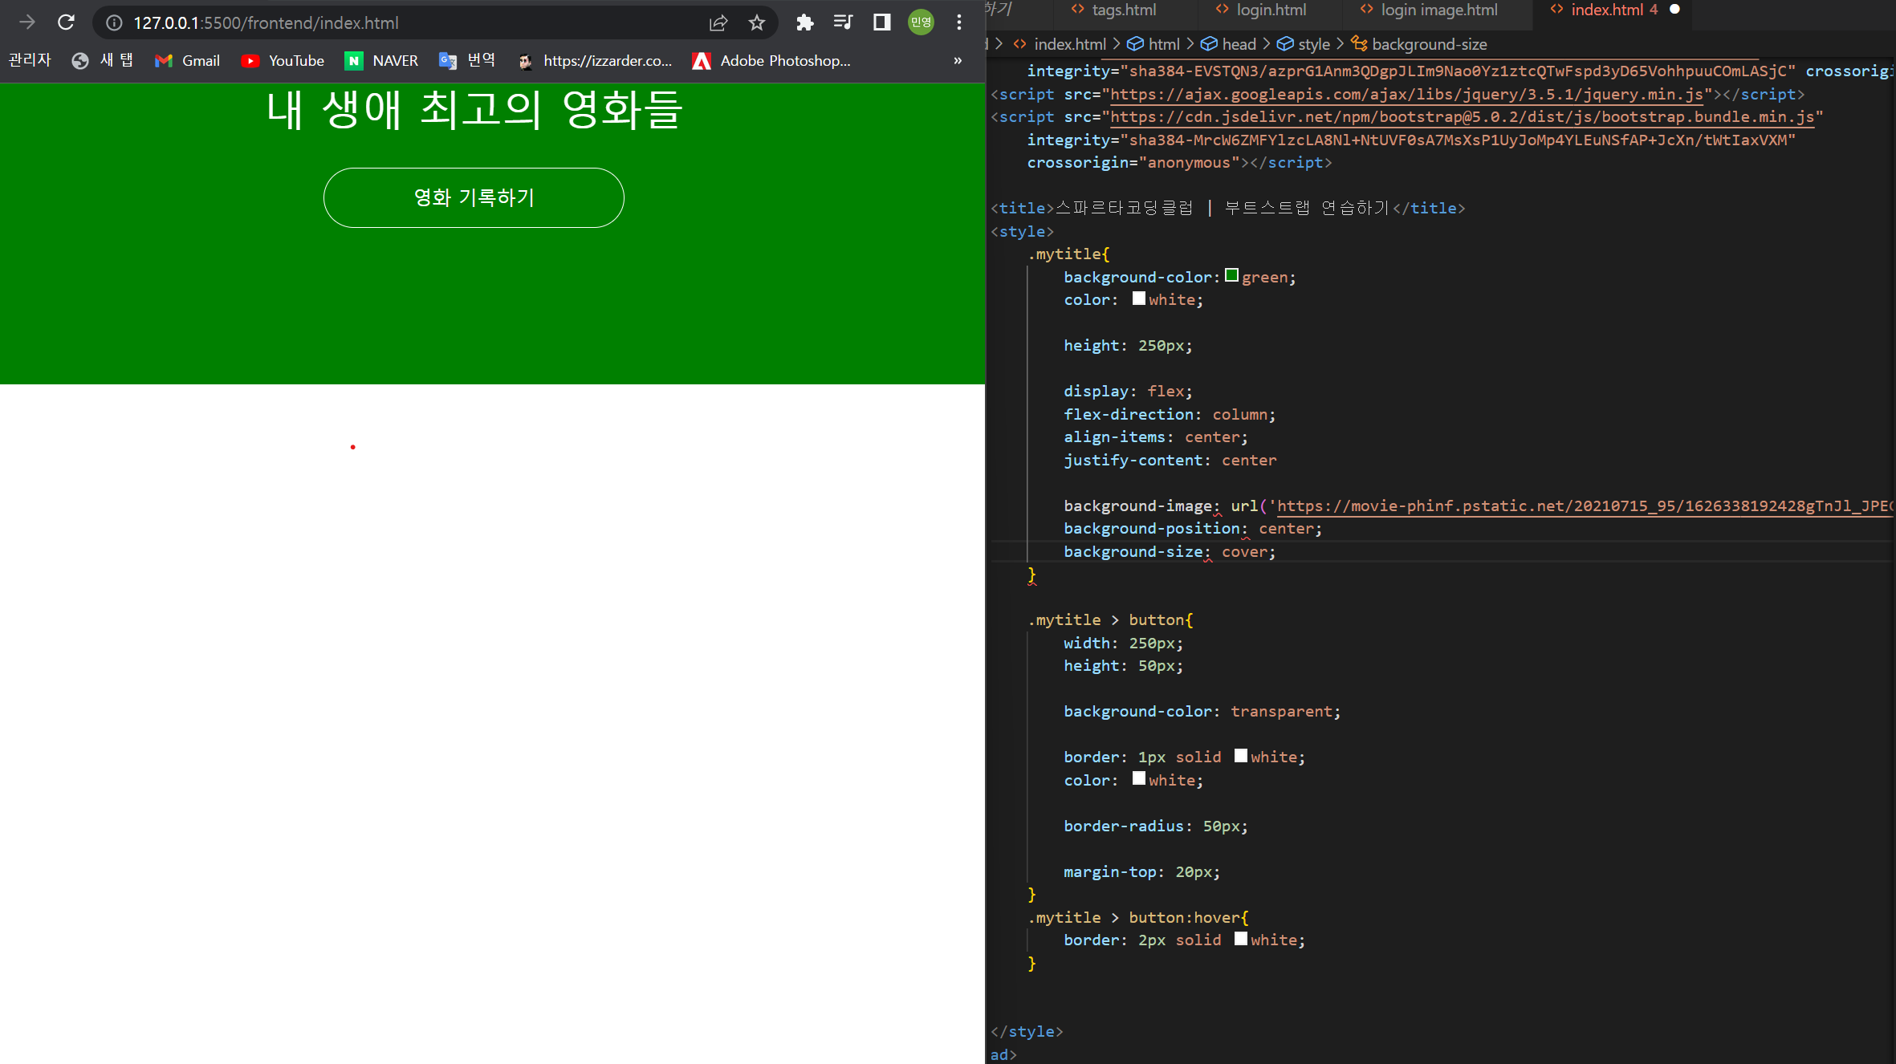Click head in the breadcrumb

click(1228, 44)
